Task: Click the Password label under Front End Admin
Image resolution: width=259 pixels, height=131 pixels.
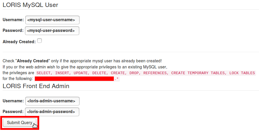Action: point(13,112)
